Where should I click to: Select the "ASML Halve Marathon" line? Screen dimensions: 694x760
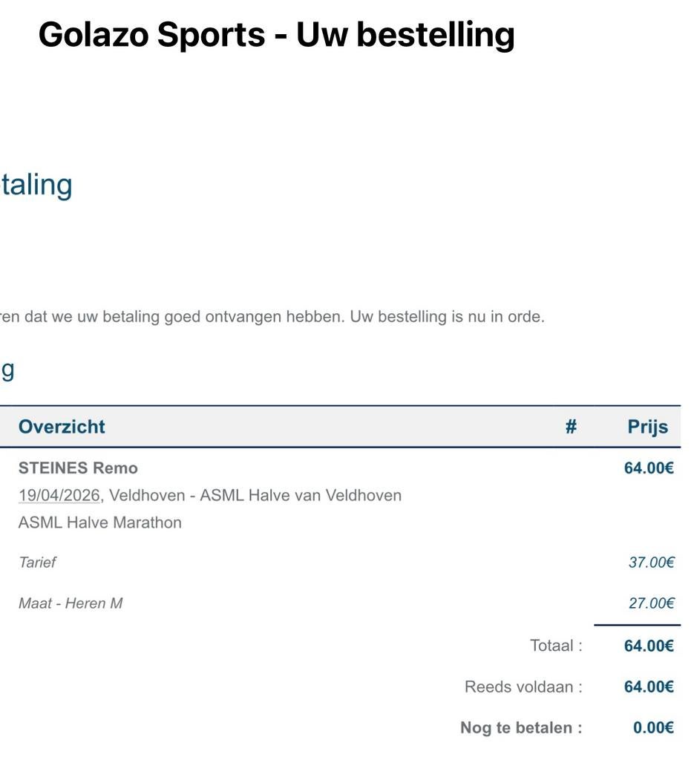100,522
